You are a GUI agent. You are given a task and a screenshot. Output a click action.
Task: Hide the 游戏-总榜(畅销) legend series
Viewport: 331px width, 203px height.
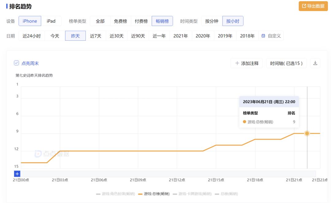pos(154,194)
